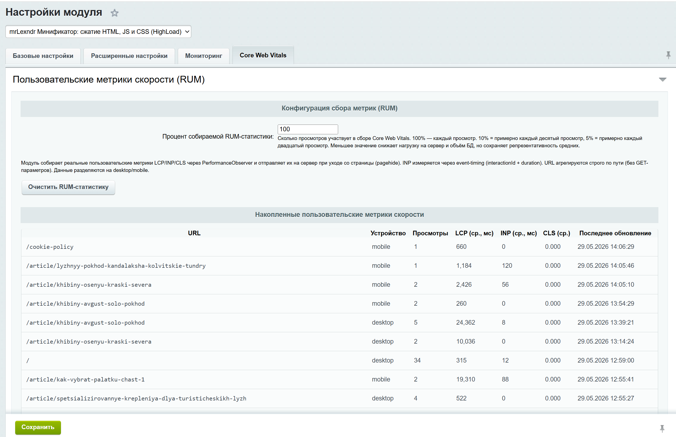Focus the RUM percentage input field
Viewport: 676px width, 437px height.
pyautogui.click(x=308, y=129)
